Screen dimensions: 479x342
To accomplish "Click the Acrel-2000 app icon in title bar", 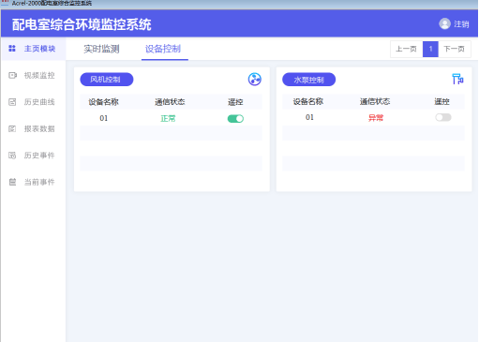I will tap(5, 3).
